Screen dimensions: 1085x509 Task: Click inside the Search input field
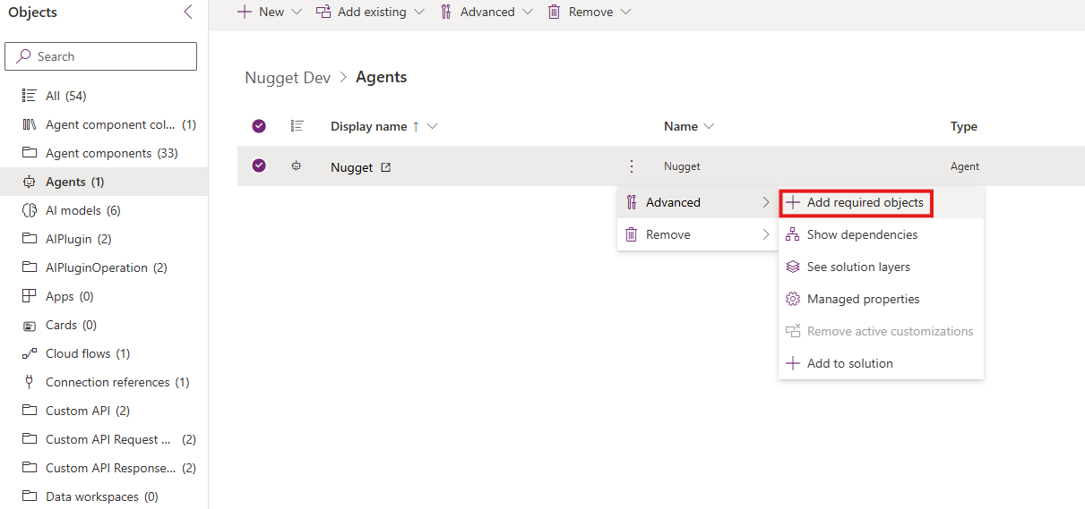(101, 56)
